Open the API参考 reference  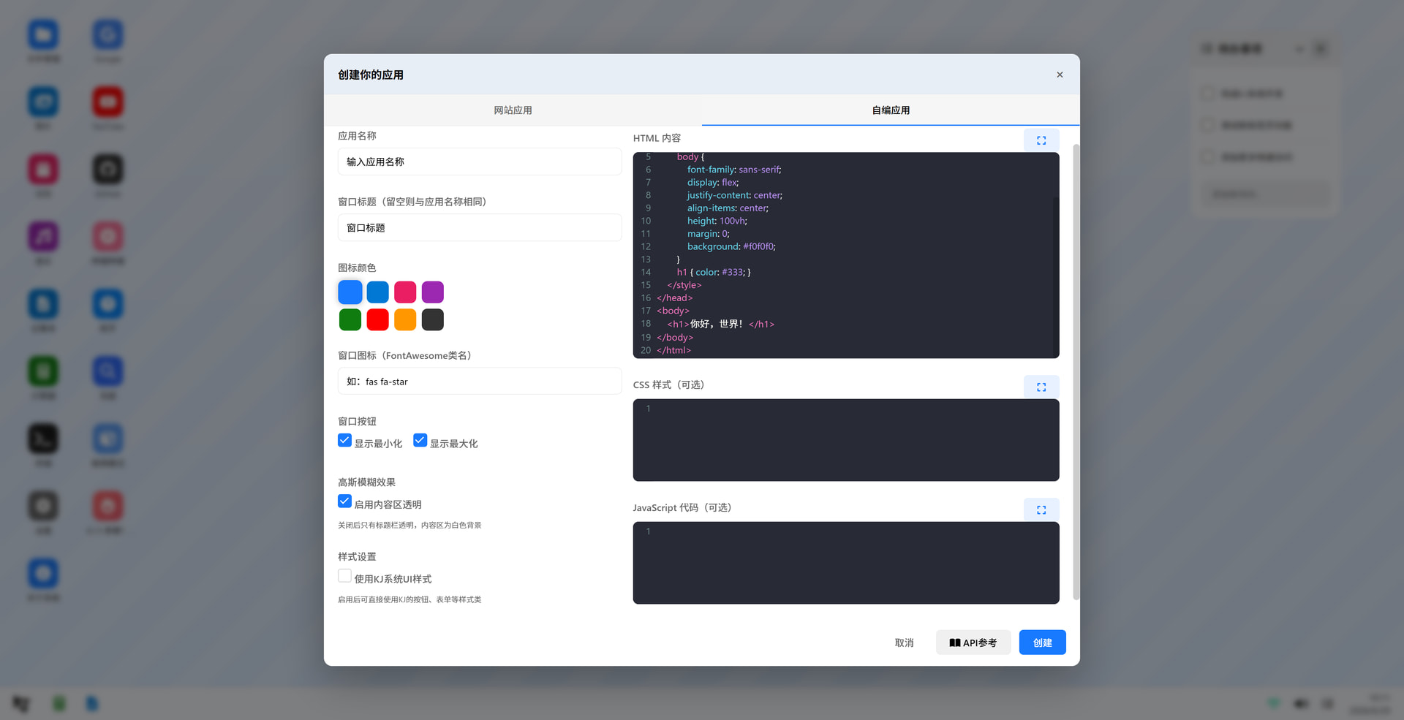pos(973,643)
